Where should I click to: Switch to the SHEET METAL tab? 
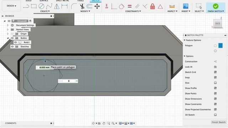(62, 1)
